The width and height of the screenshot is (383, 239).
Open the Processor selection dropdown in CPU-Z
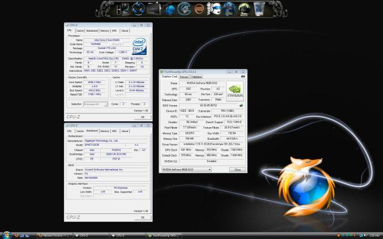tap(96, 104)
